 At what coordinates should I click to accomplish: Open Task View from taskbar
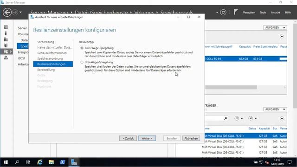pos(28,162)
